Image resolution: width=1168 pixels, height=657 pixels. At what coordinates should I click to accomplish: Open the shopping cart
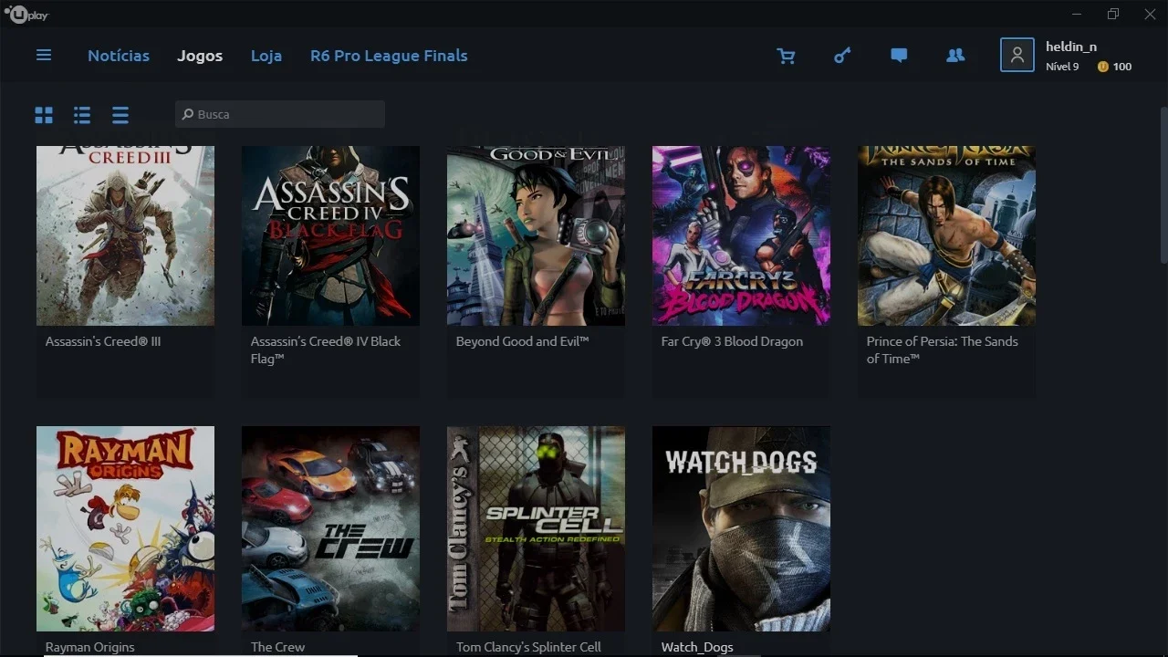click(x=786, y=56)
